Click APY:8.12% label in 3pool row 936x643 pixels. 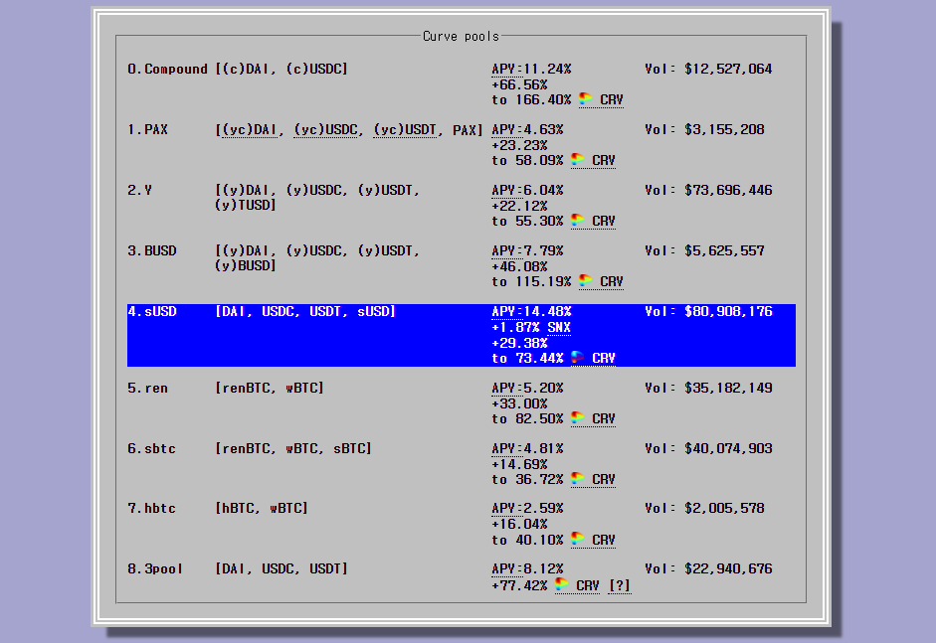tap(527, 568)
